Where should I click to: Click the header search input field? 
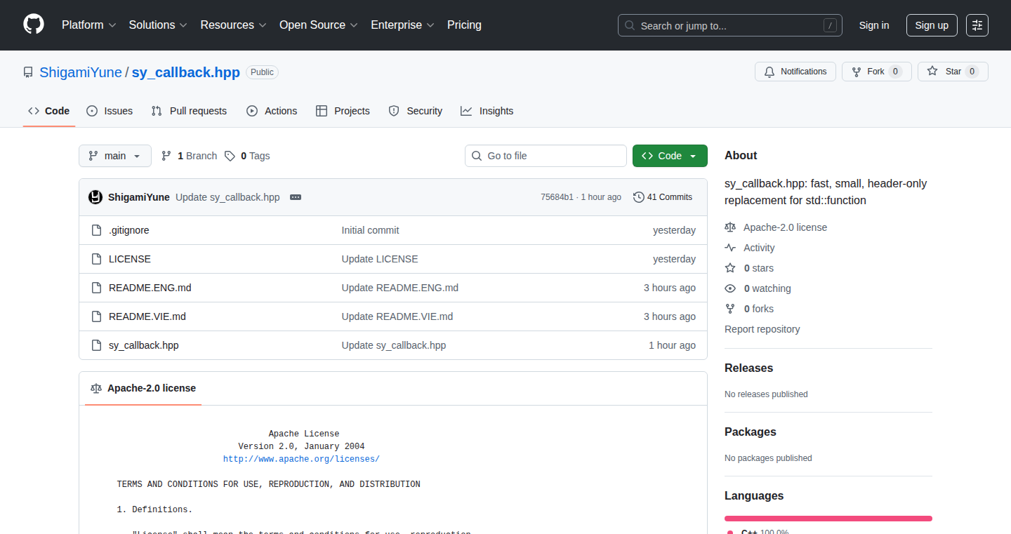(730, 25)
